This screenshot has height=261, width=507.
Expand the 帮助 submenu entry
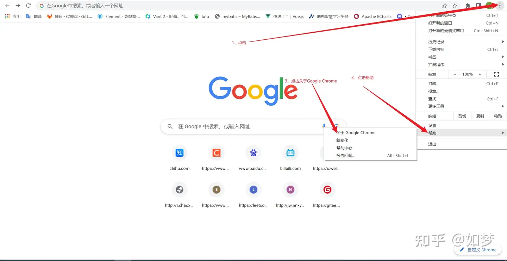coord(461,133)
